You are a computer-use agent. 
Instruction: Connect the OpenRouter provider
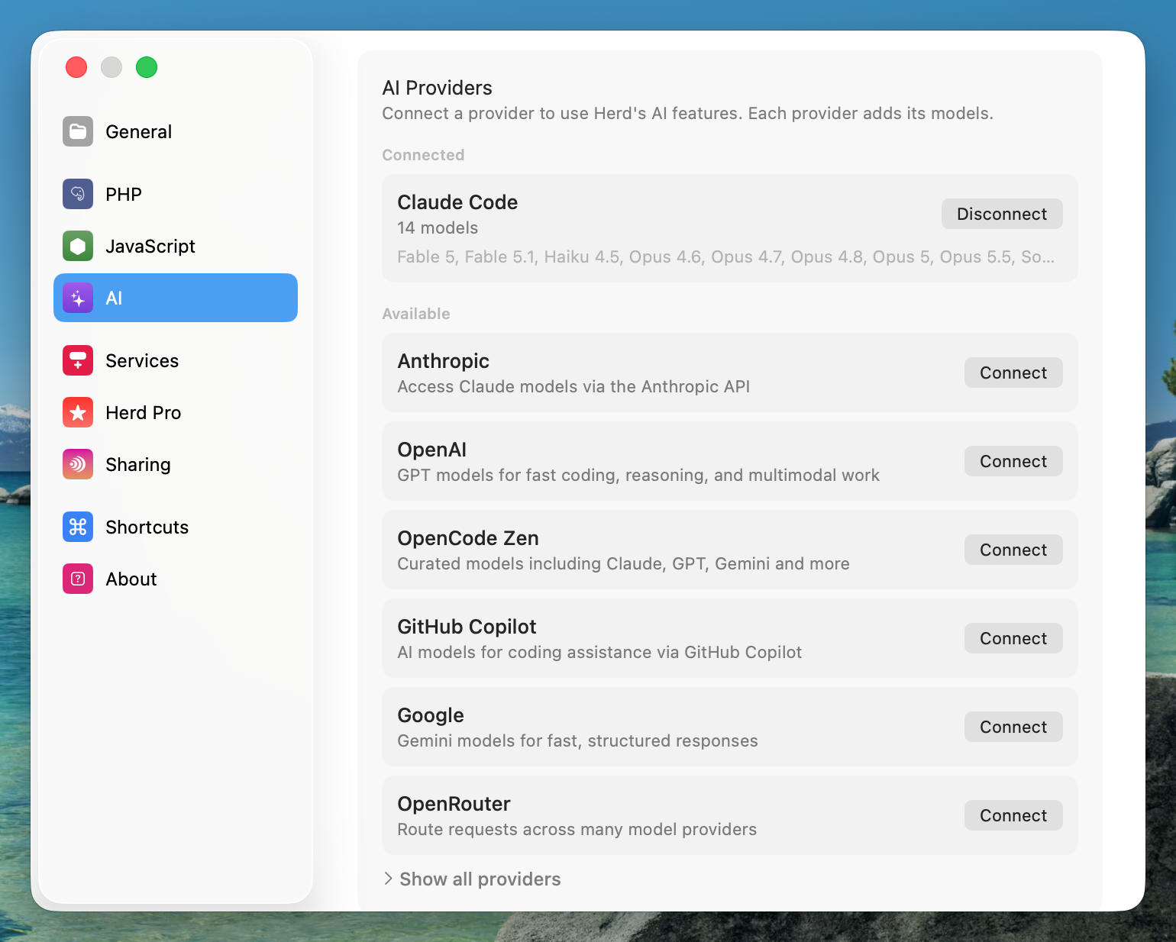click(x=1013, y=815)
